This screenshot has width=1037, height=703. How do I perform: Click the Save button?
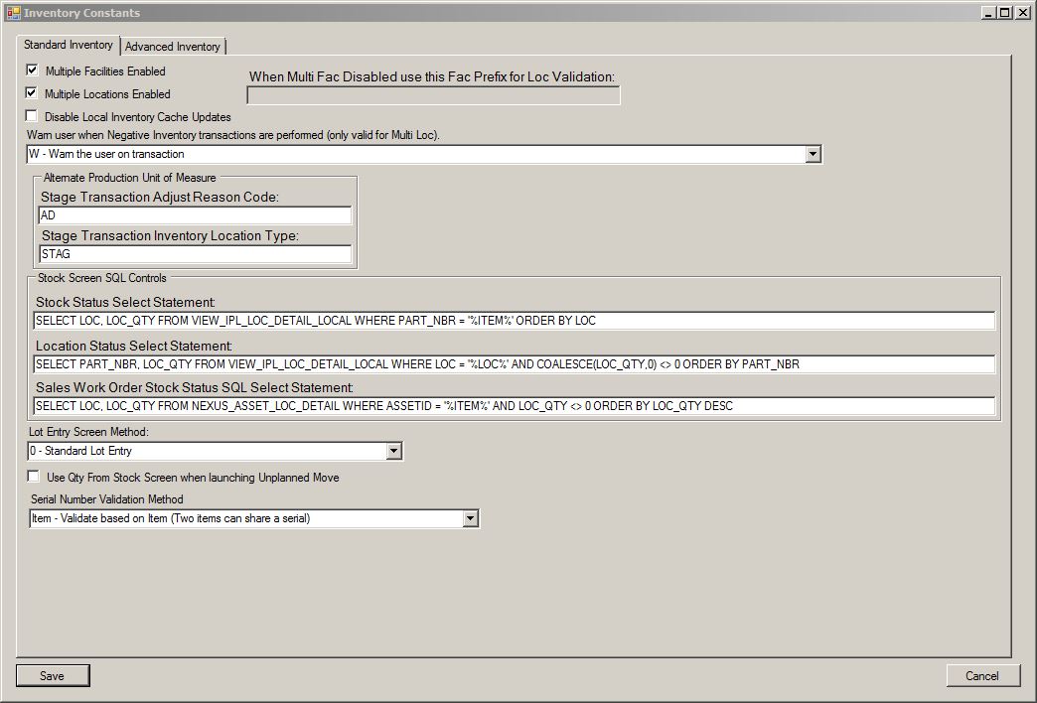[x=53, y=675]
